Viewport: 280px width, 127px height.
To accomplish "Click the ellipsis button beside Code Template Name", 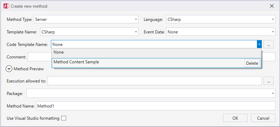I will 268,44.
